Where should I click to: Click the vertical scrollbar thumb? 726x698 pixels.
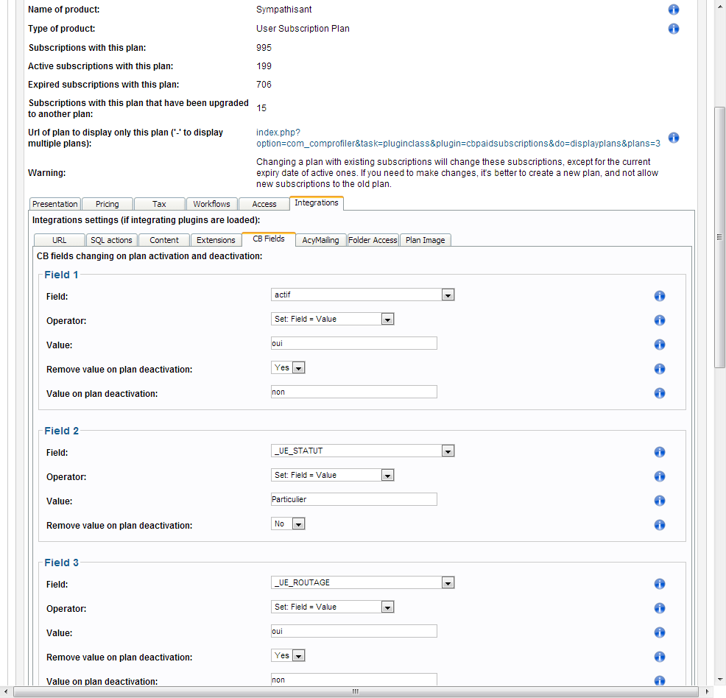[x=719, y=237]
